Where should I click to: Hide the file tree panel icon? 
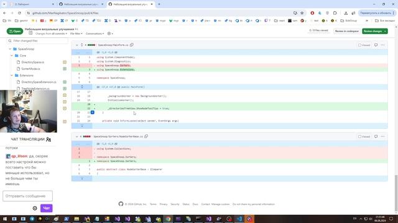click(30, 33)
